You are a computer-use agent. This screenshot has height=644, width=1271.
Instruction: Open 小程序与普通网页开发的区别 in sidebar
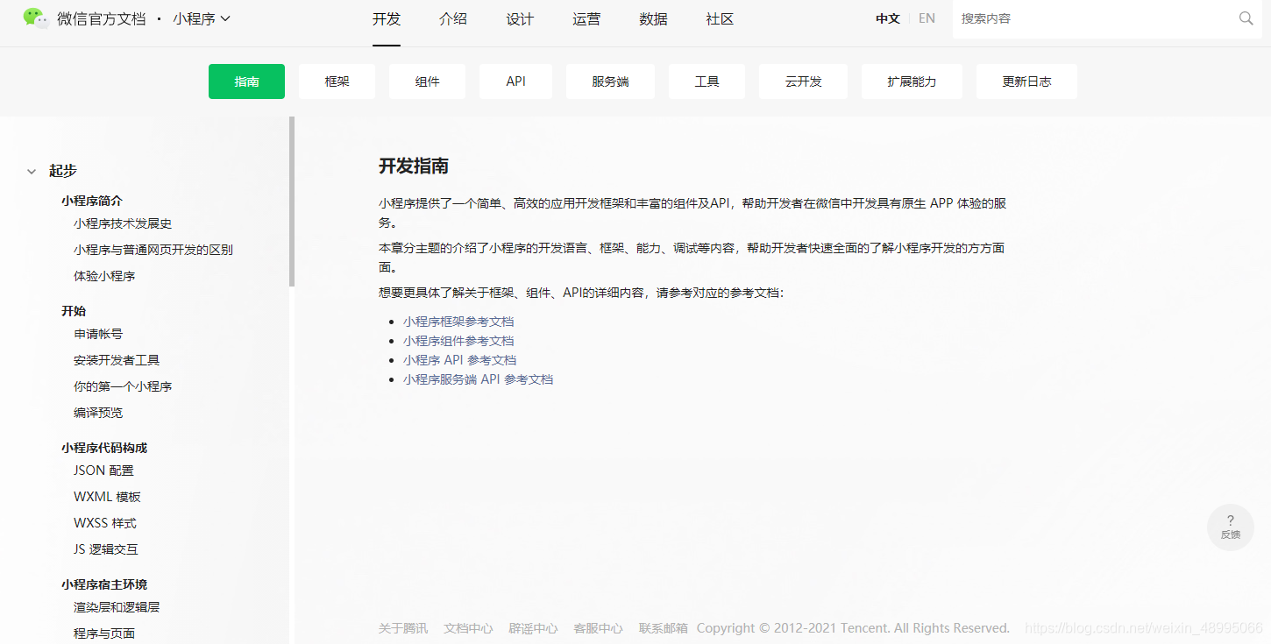(153, 250)
